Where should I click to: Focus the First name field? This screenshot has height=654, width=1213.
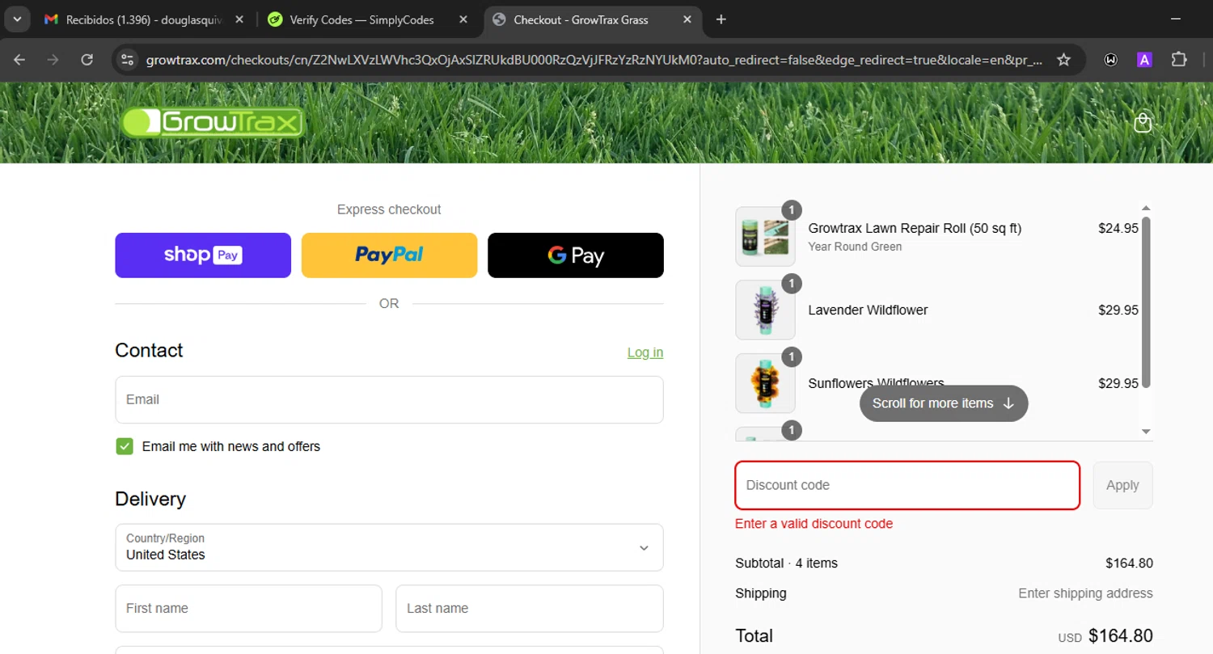tap(248, 609)
